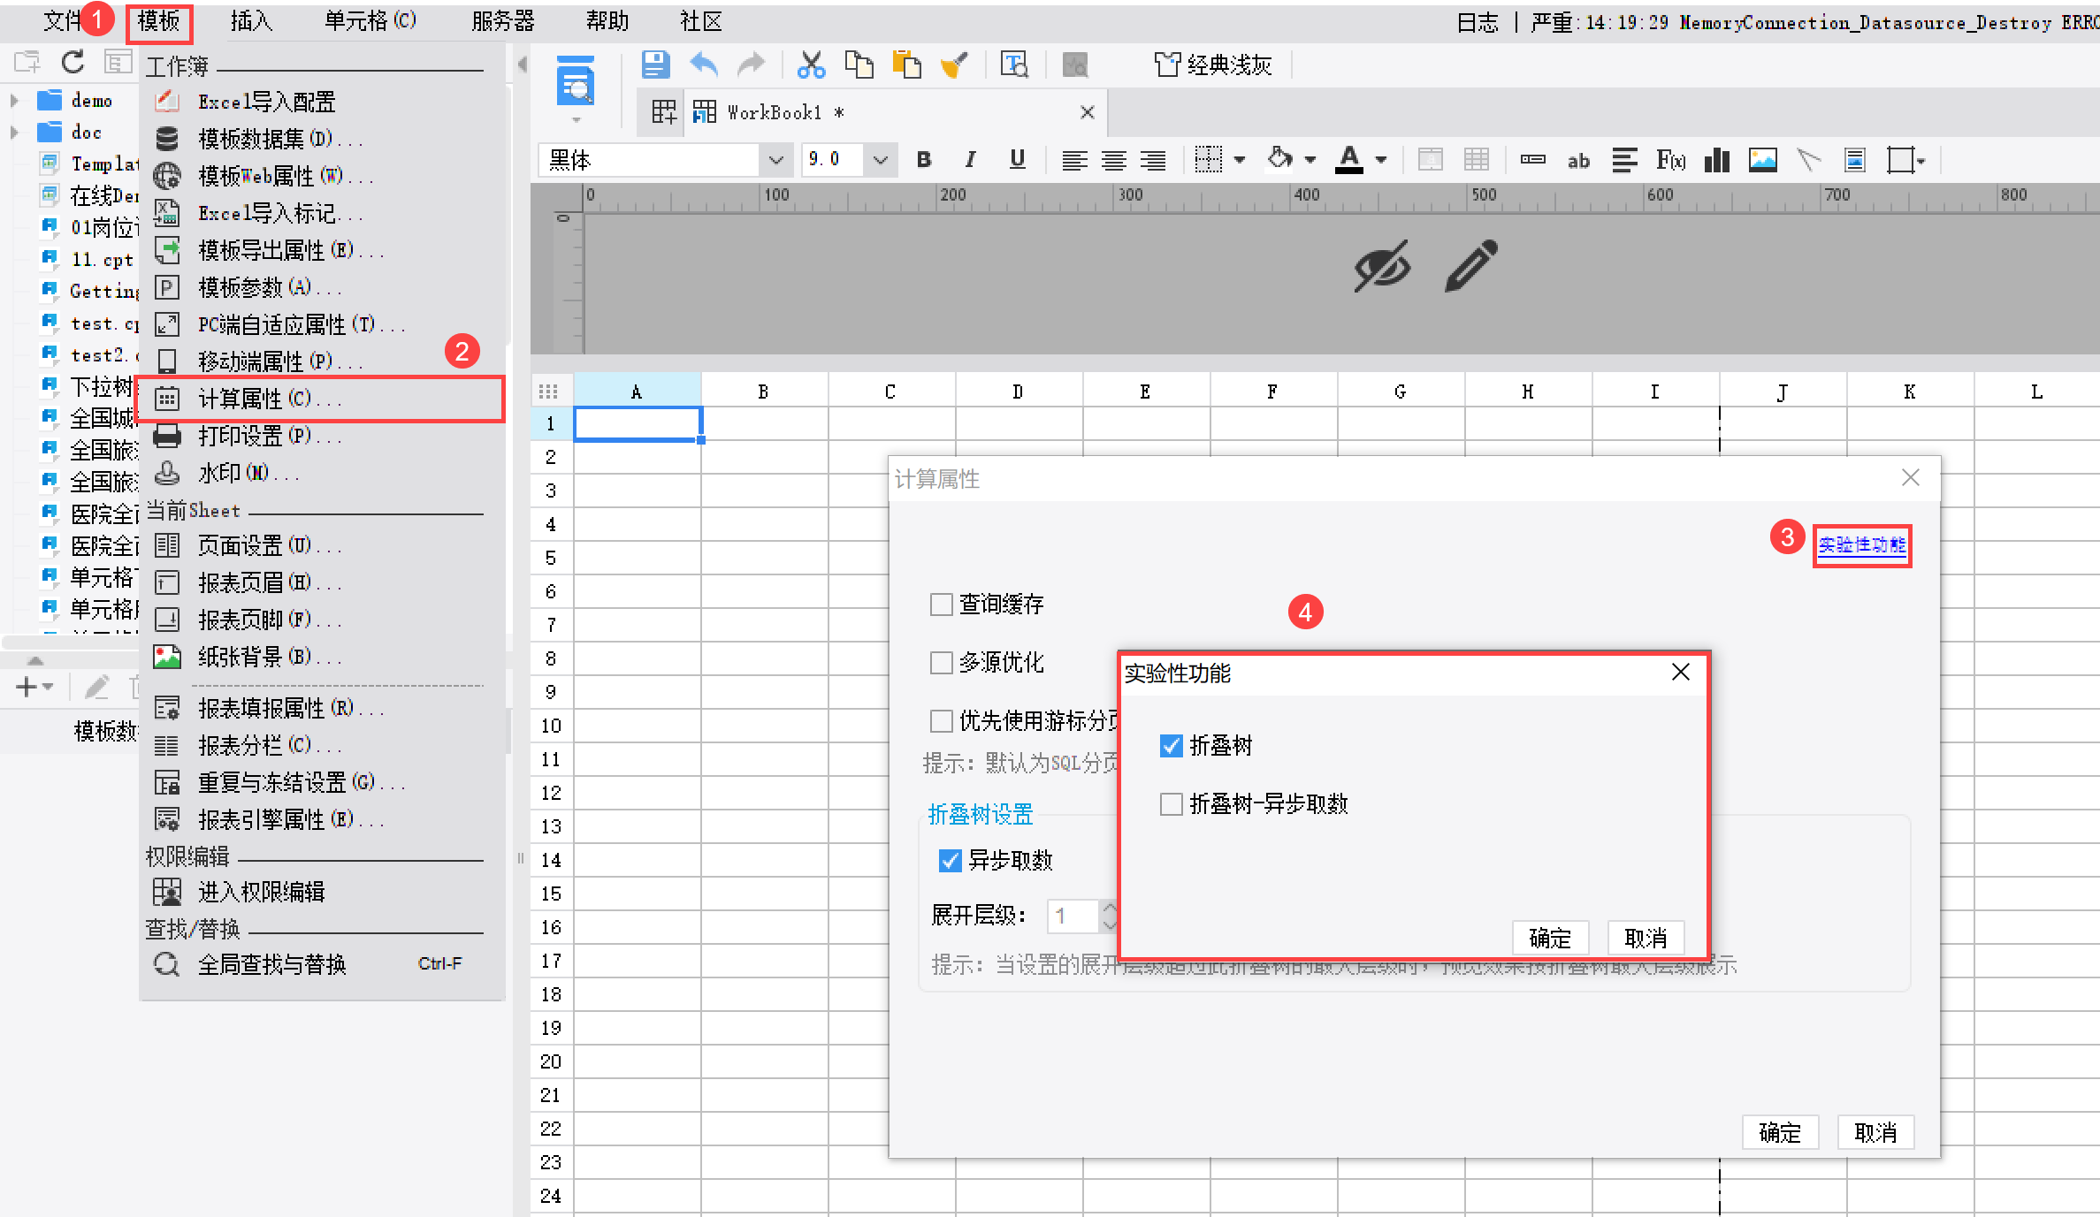Uncheck the 折叠树 checkbox

[1172, 746]
